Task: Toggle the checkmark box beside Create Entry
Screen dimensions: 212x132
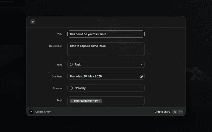Action: [31, 112]
